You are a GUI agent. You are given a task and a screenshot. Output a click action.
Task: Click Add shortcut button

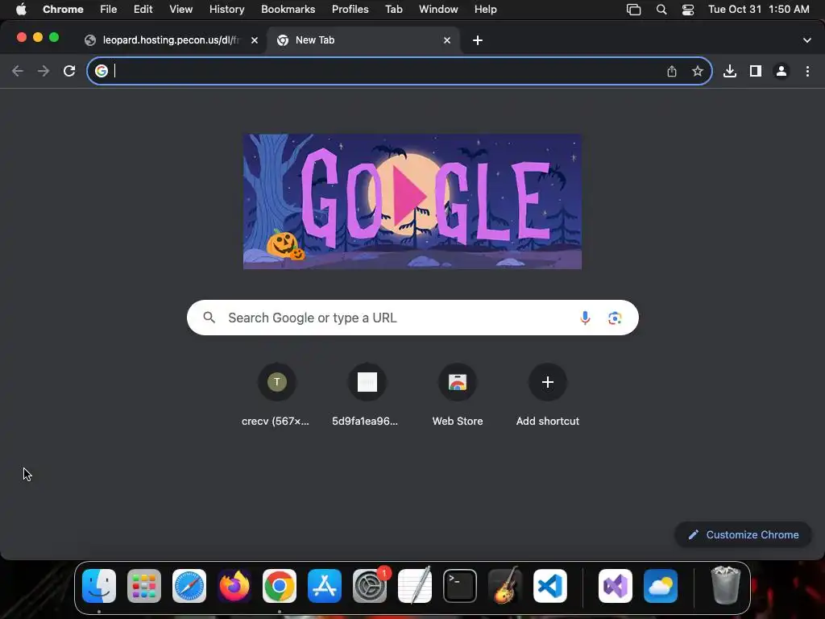point(548,395)
